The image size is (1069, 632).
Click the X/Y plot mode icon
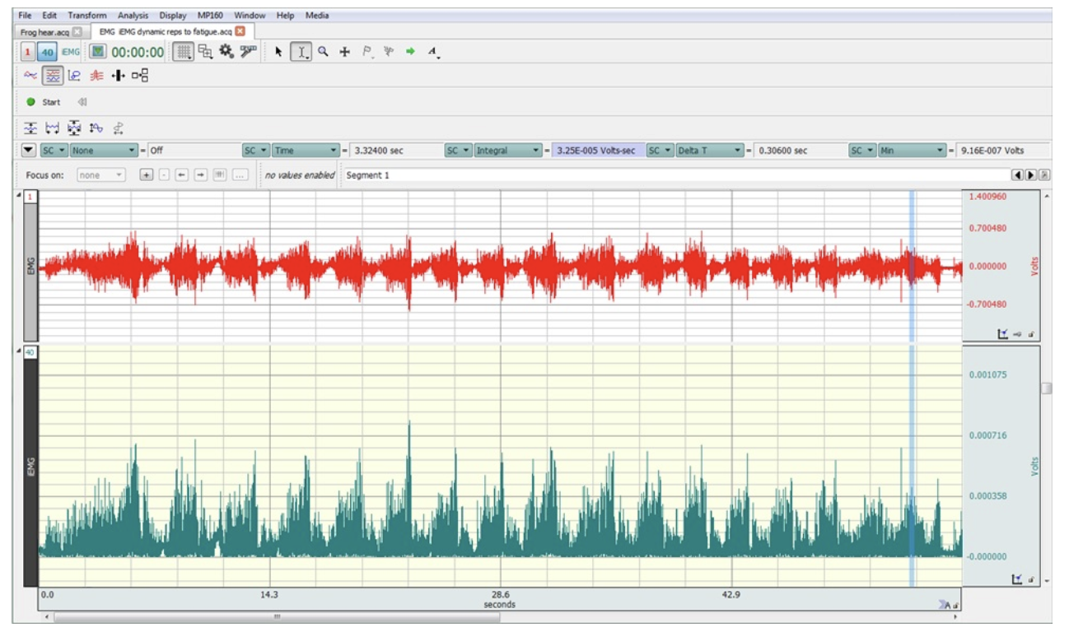tap(74, 76)
